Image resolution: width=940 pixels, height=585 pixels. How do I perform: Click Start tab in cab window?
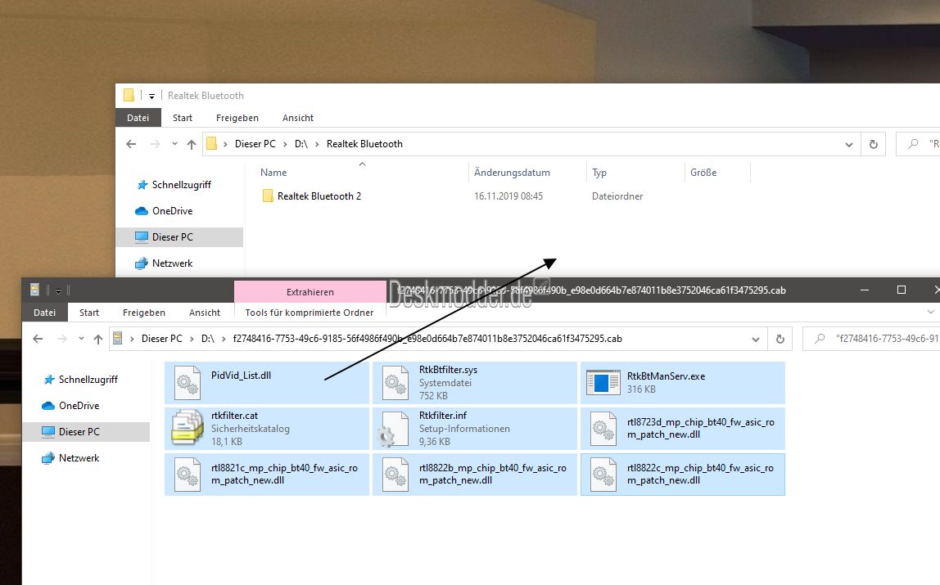[89, 313]
